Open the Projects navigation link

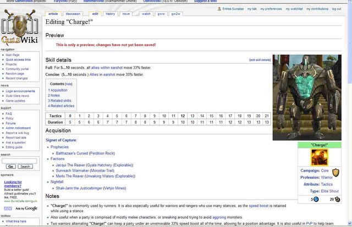[11, 64]
